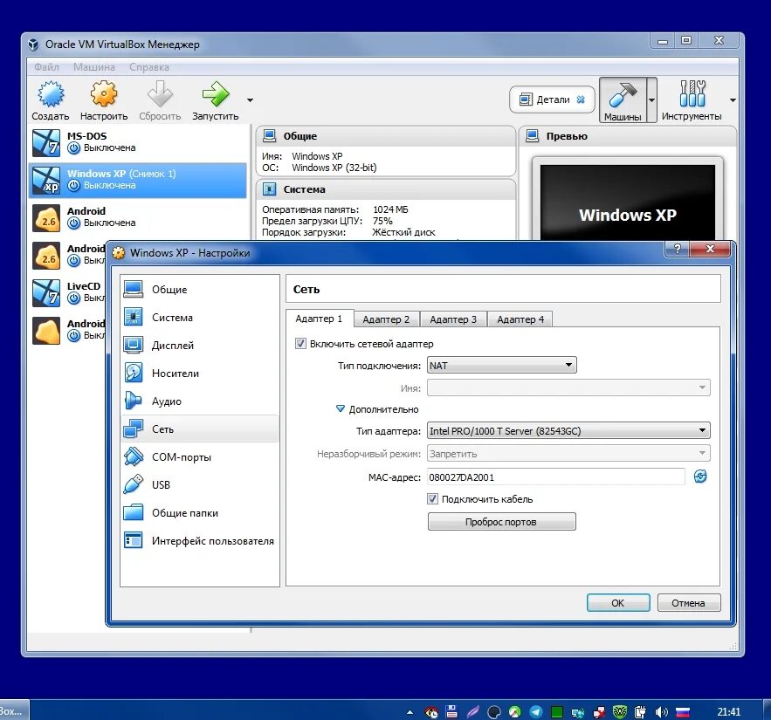Open the Машины dropdown arrow
771x720 pixels.
pyautogui.click(x=651, y=100)
